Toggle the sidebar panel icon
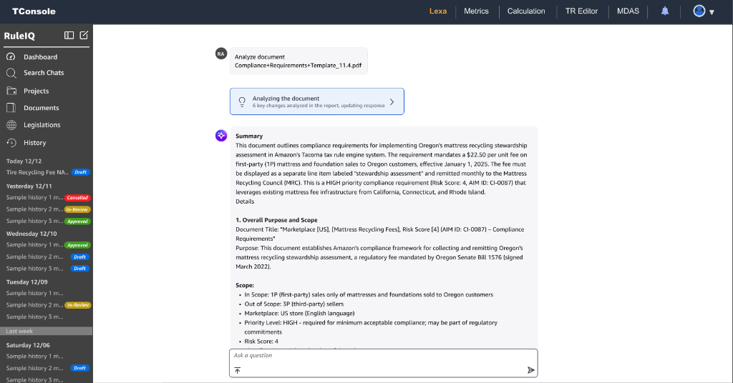Screen dimensions: 733x383 coord(69,35)
